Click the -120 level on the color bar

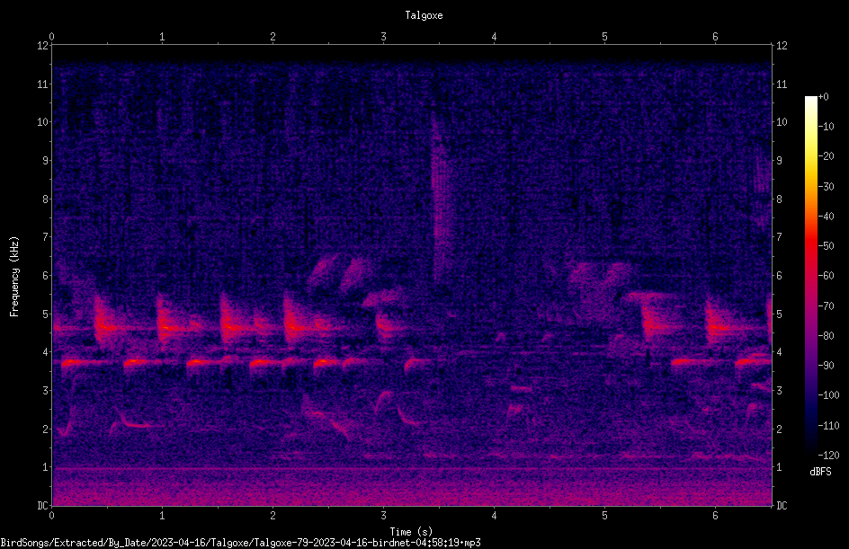(828, 455)
